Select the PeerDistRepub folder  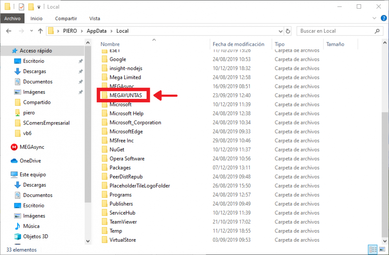point(126,177)
